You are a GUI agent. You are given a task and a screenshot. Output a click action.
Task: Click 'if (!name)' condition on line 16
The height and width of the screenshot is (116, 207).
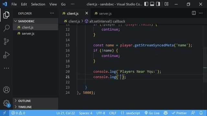pyautogui.click(x=103, y=51)
